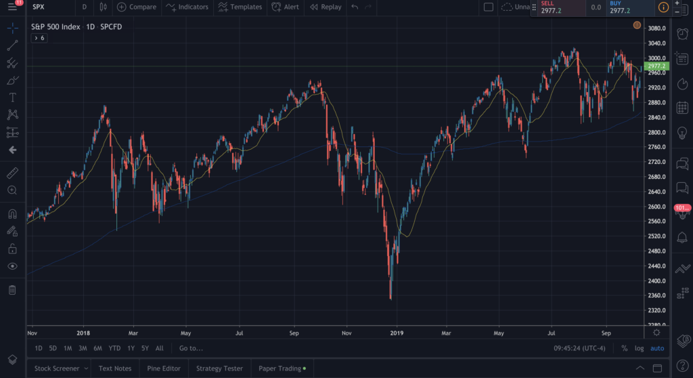Set range to 5D

(x=53, y=348)
